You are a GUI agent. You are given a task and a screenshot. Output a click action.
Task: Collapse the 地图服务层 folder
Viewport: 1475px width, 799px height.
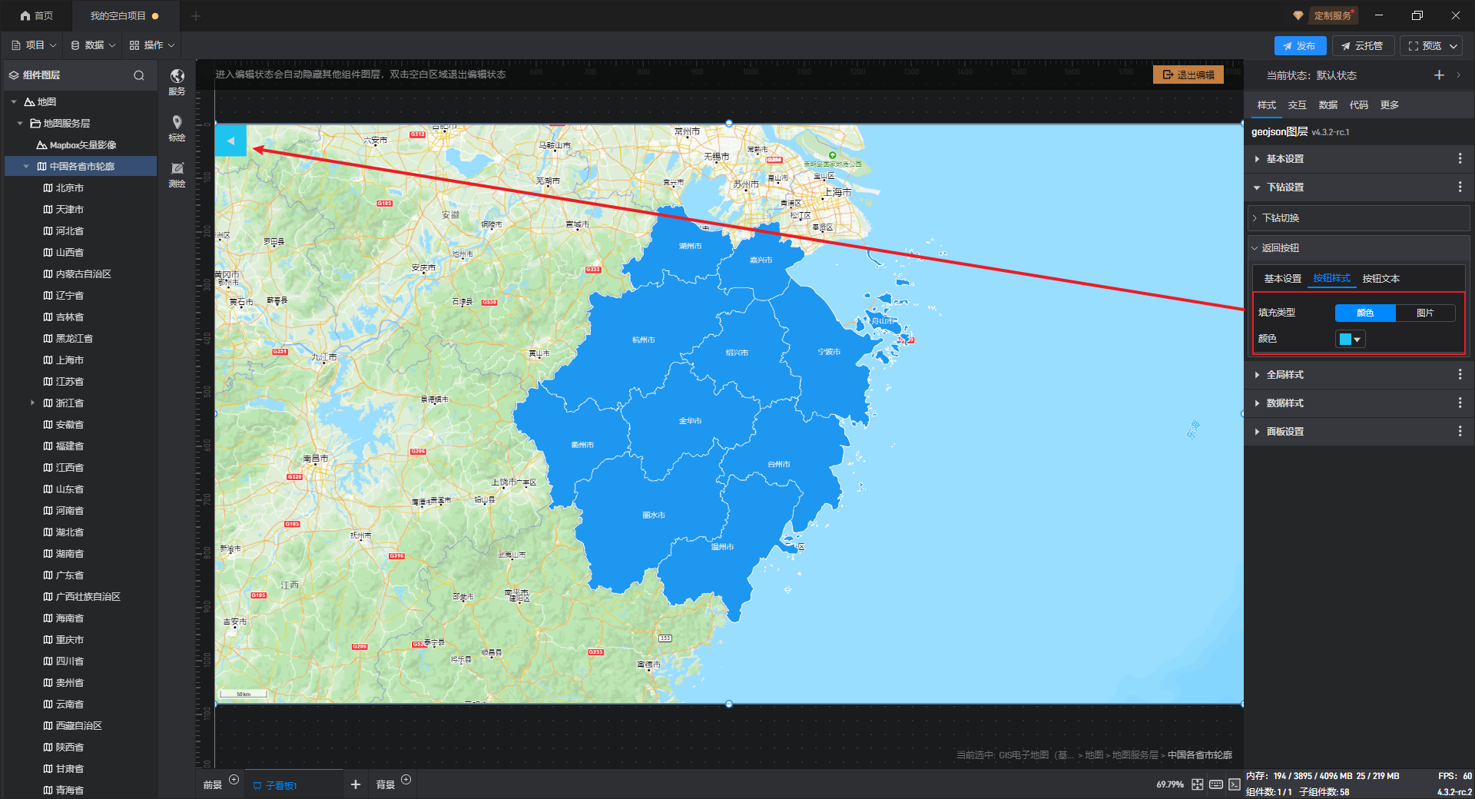coord(20,123)
